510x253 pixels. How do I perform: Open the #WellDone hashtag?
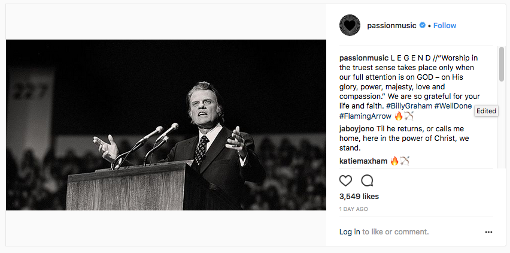(453, 106)
